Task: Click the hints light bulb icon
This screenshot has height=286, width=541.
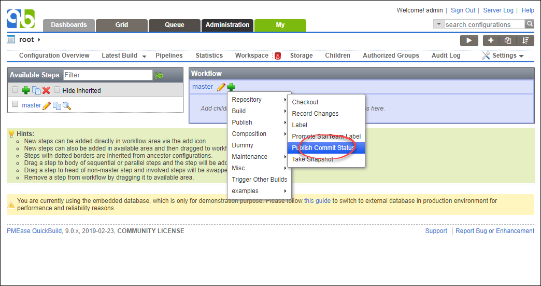Action: tap(11, 134)
